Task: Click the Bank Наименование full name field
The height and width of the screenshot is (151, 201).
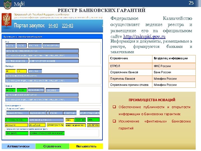Action: point(42,51)
